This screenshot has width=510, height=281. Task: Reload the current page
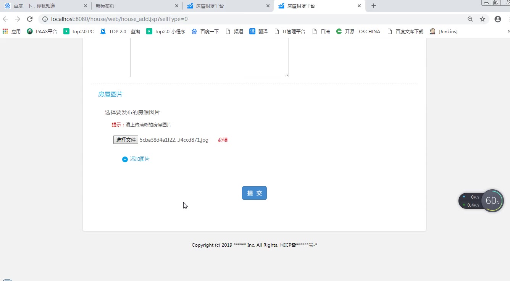pyautogui.click(x=30, y=19)
